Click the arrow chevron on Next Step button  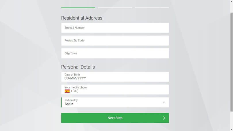click(164, 118)
